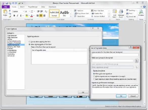
Task: Center-align text using highlighted alignment icon
Action: coord(41,16)
